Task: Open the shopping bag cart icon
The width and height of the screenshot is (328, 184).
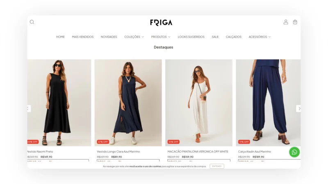Action: 295,22
